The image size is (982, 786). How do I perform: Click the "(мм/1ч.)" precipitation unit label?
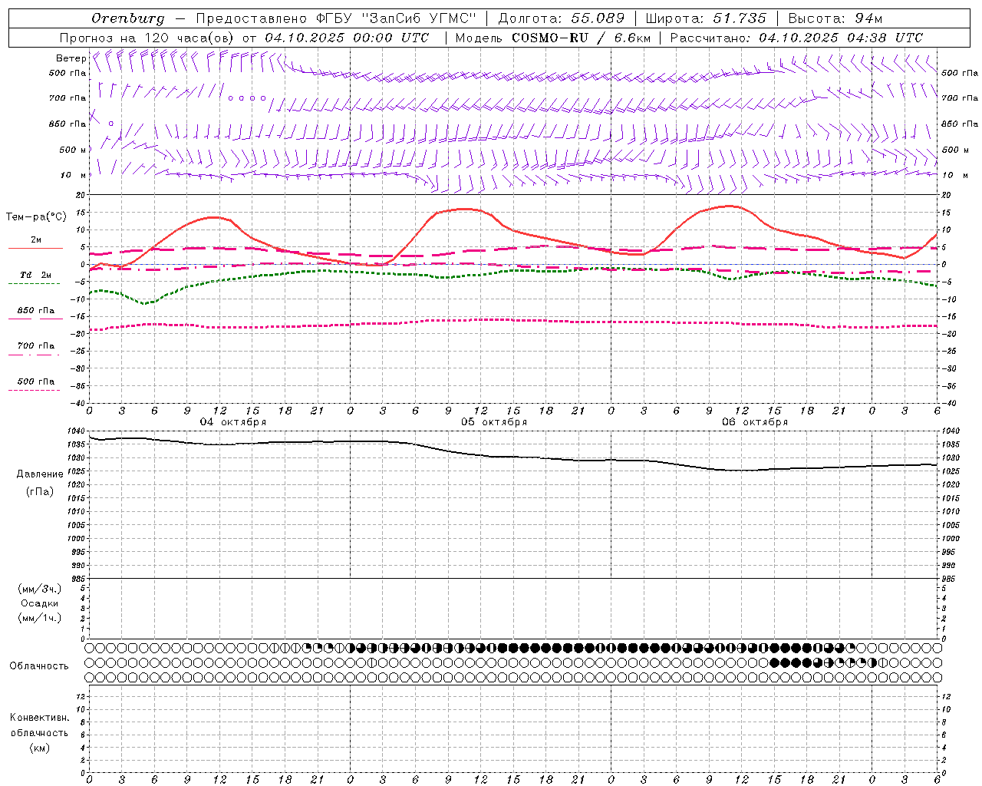40,618
